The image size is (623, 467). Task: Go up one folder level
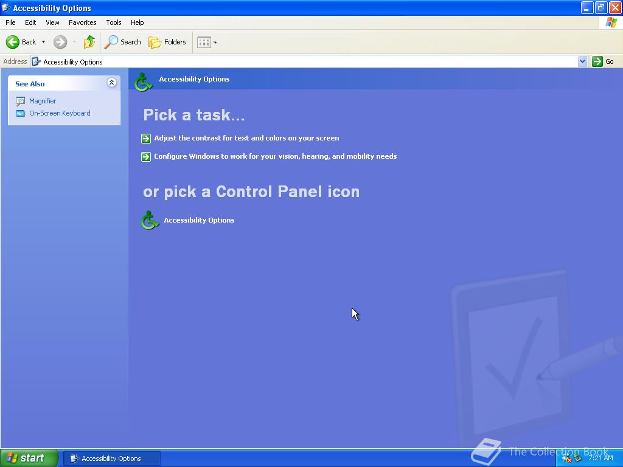[x=89, y=42]
